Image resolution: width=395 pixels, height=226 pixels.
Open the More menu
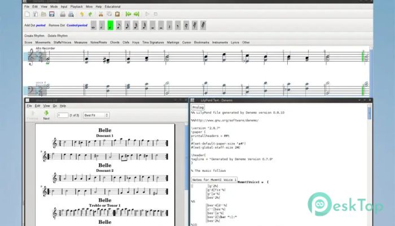(89, 7)
